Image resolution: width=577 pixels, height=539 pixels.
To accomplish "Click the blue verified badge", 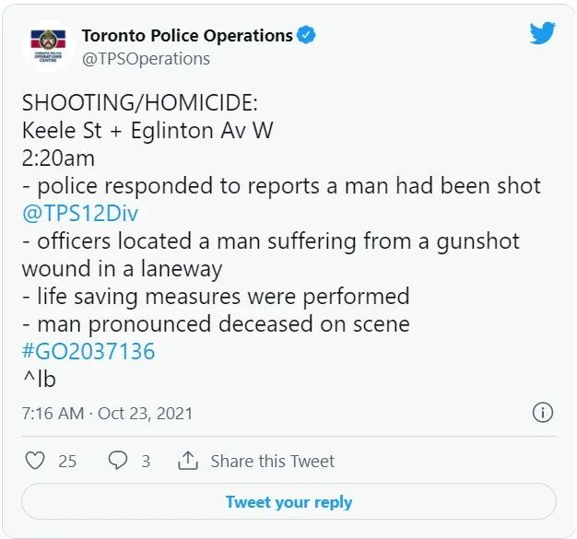I will (306, 35).
